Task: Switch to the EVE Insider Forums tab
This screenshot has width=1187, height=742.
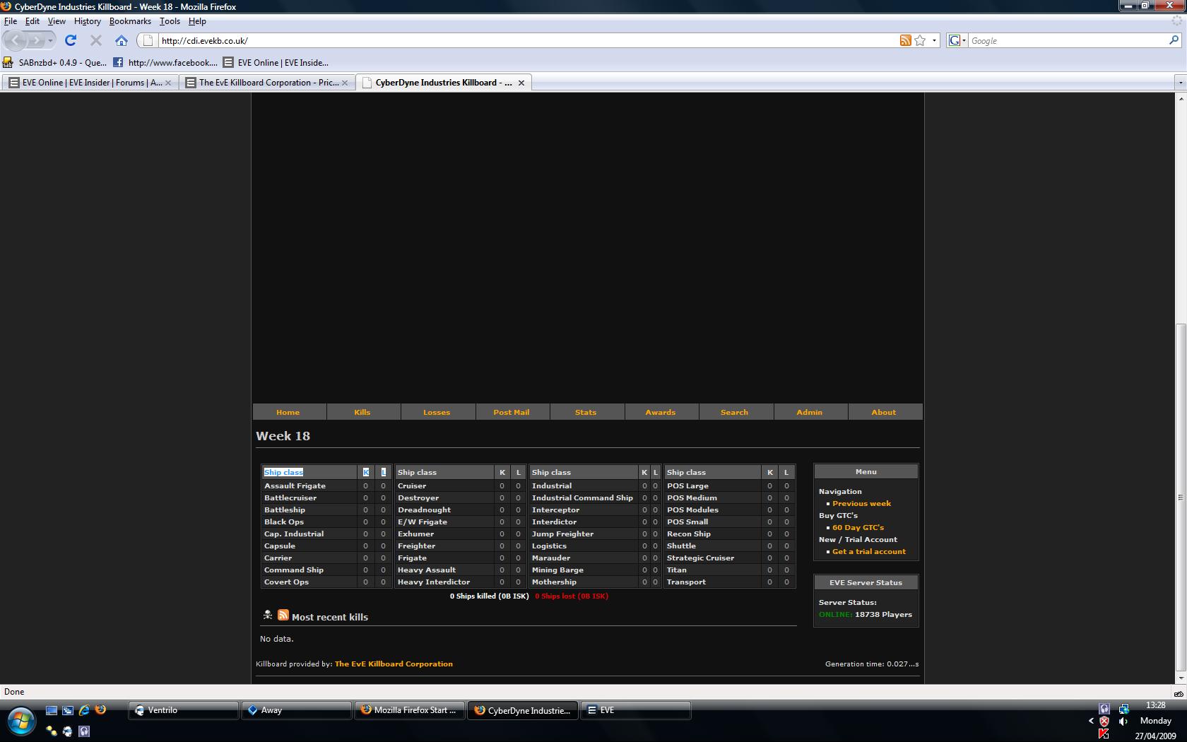Action: 90,83
